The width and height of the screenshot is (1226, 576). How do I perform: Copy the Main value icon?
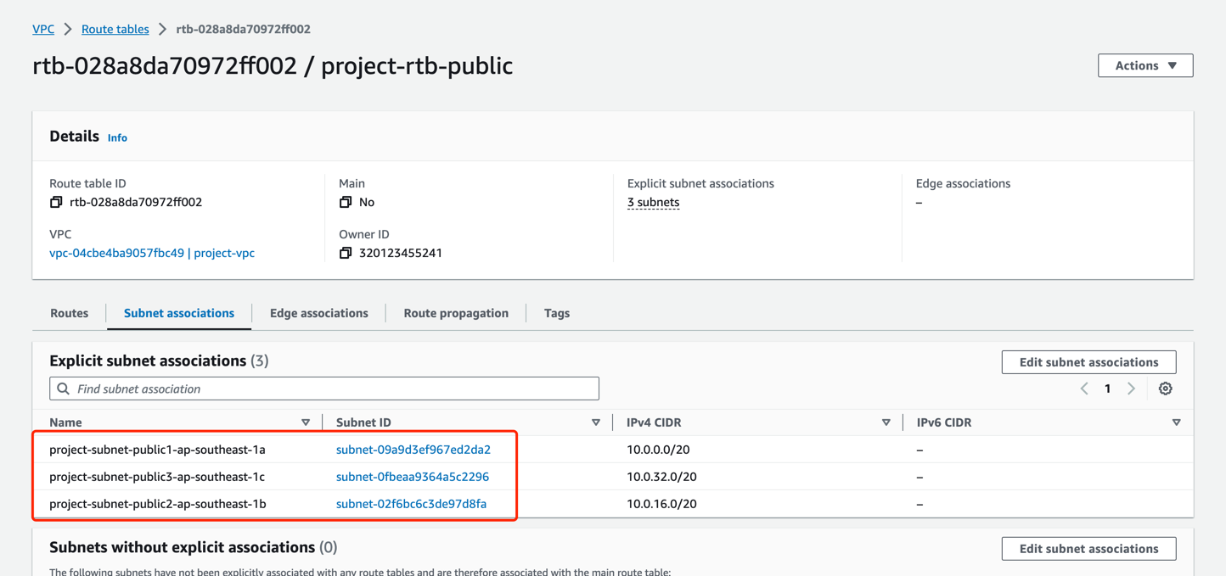click(346, 202)
